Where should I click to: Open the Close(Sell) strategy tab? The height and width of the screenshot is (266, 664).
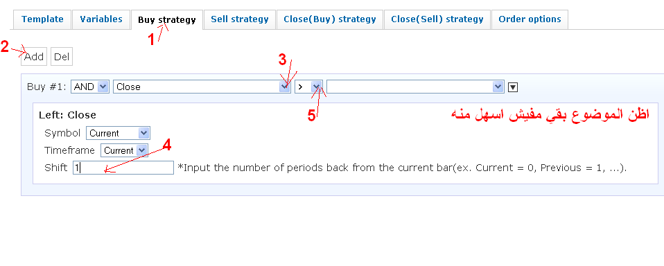tap(437, 19)
